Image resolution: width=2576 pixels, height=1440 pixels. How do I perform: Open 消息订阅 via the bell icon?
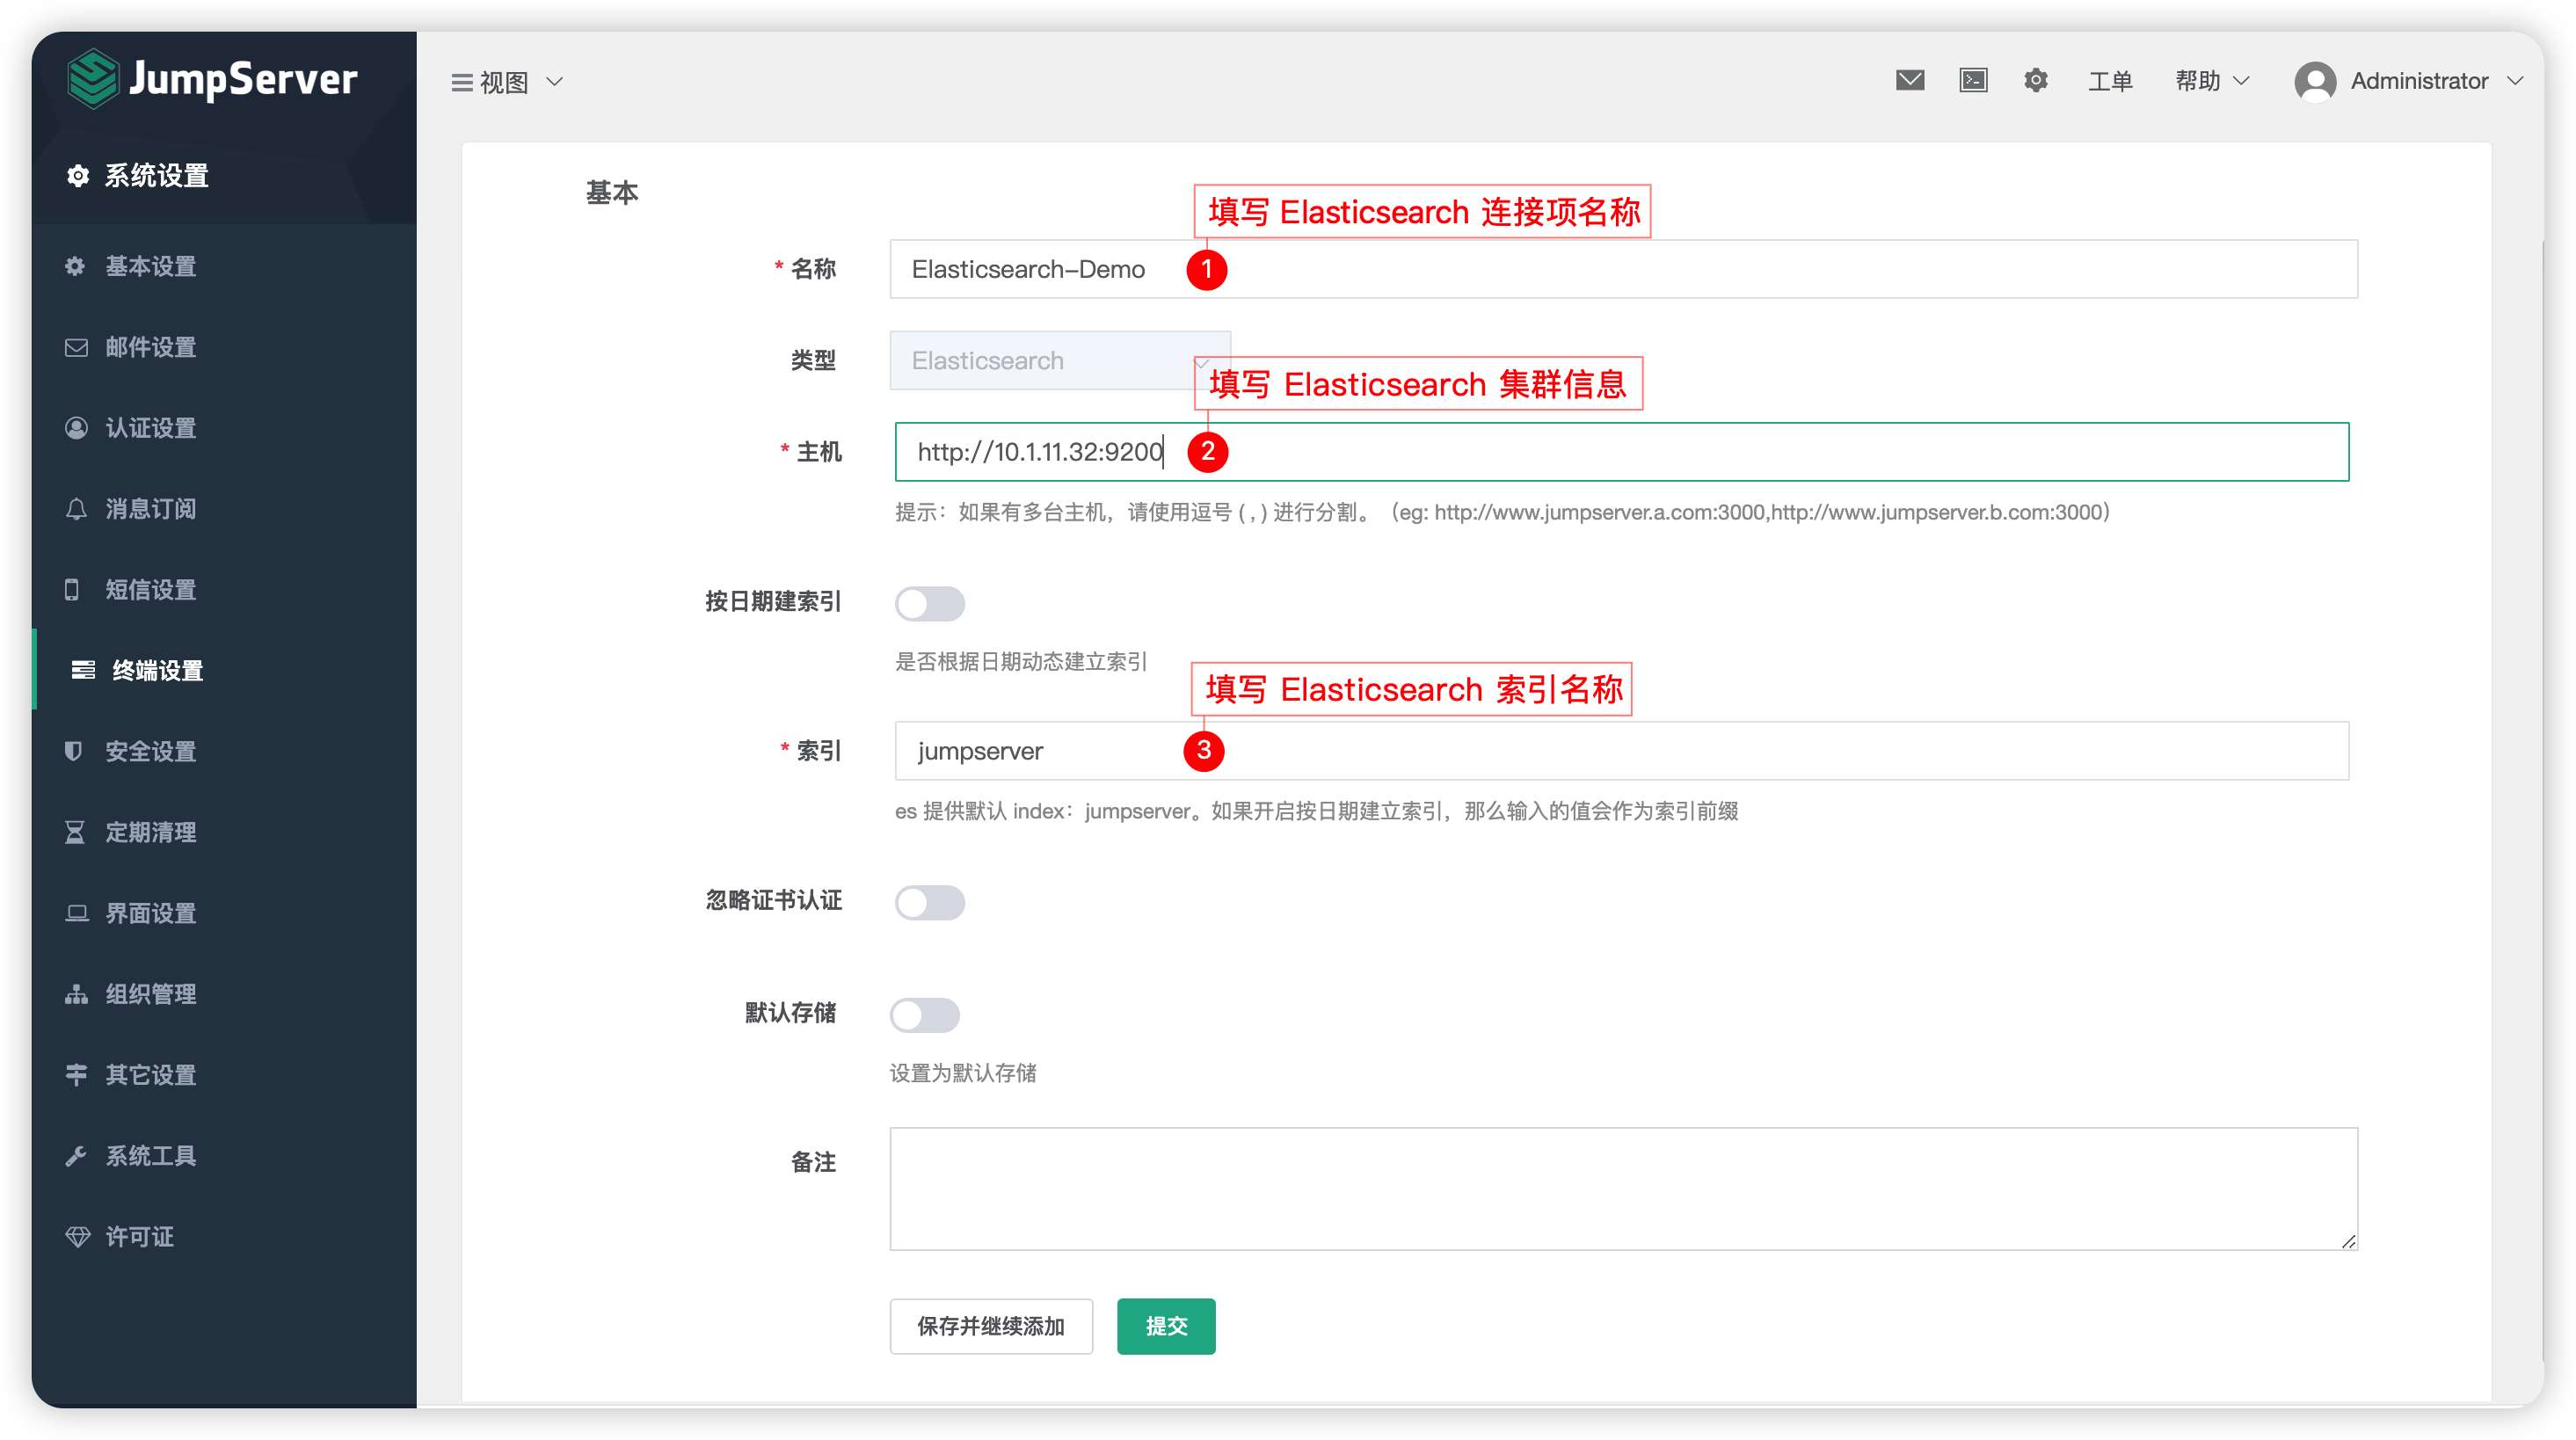click(x=76, y=509)
